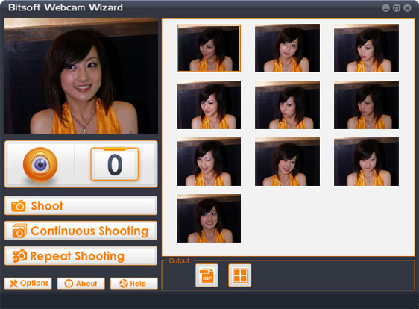Click the looping camera icon on Repeat Shooting
The image size is (419, 309).
point(19,256)
